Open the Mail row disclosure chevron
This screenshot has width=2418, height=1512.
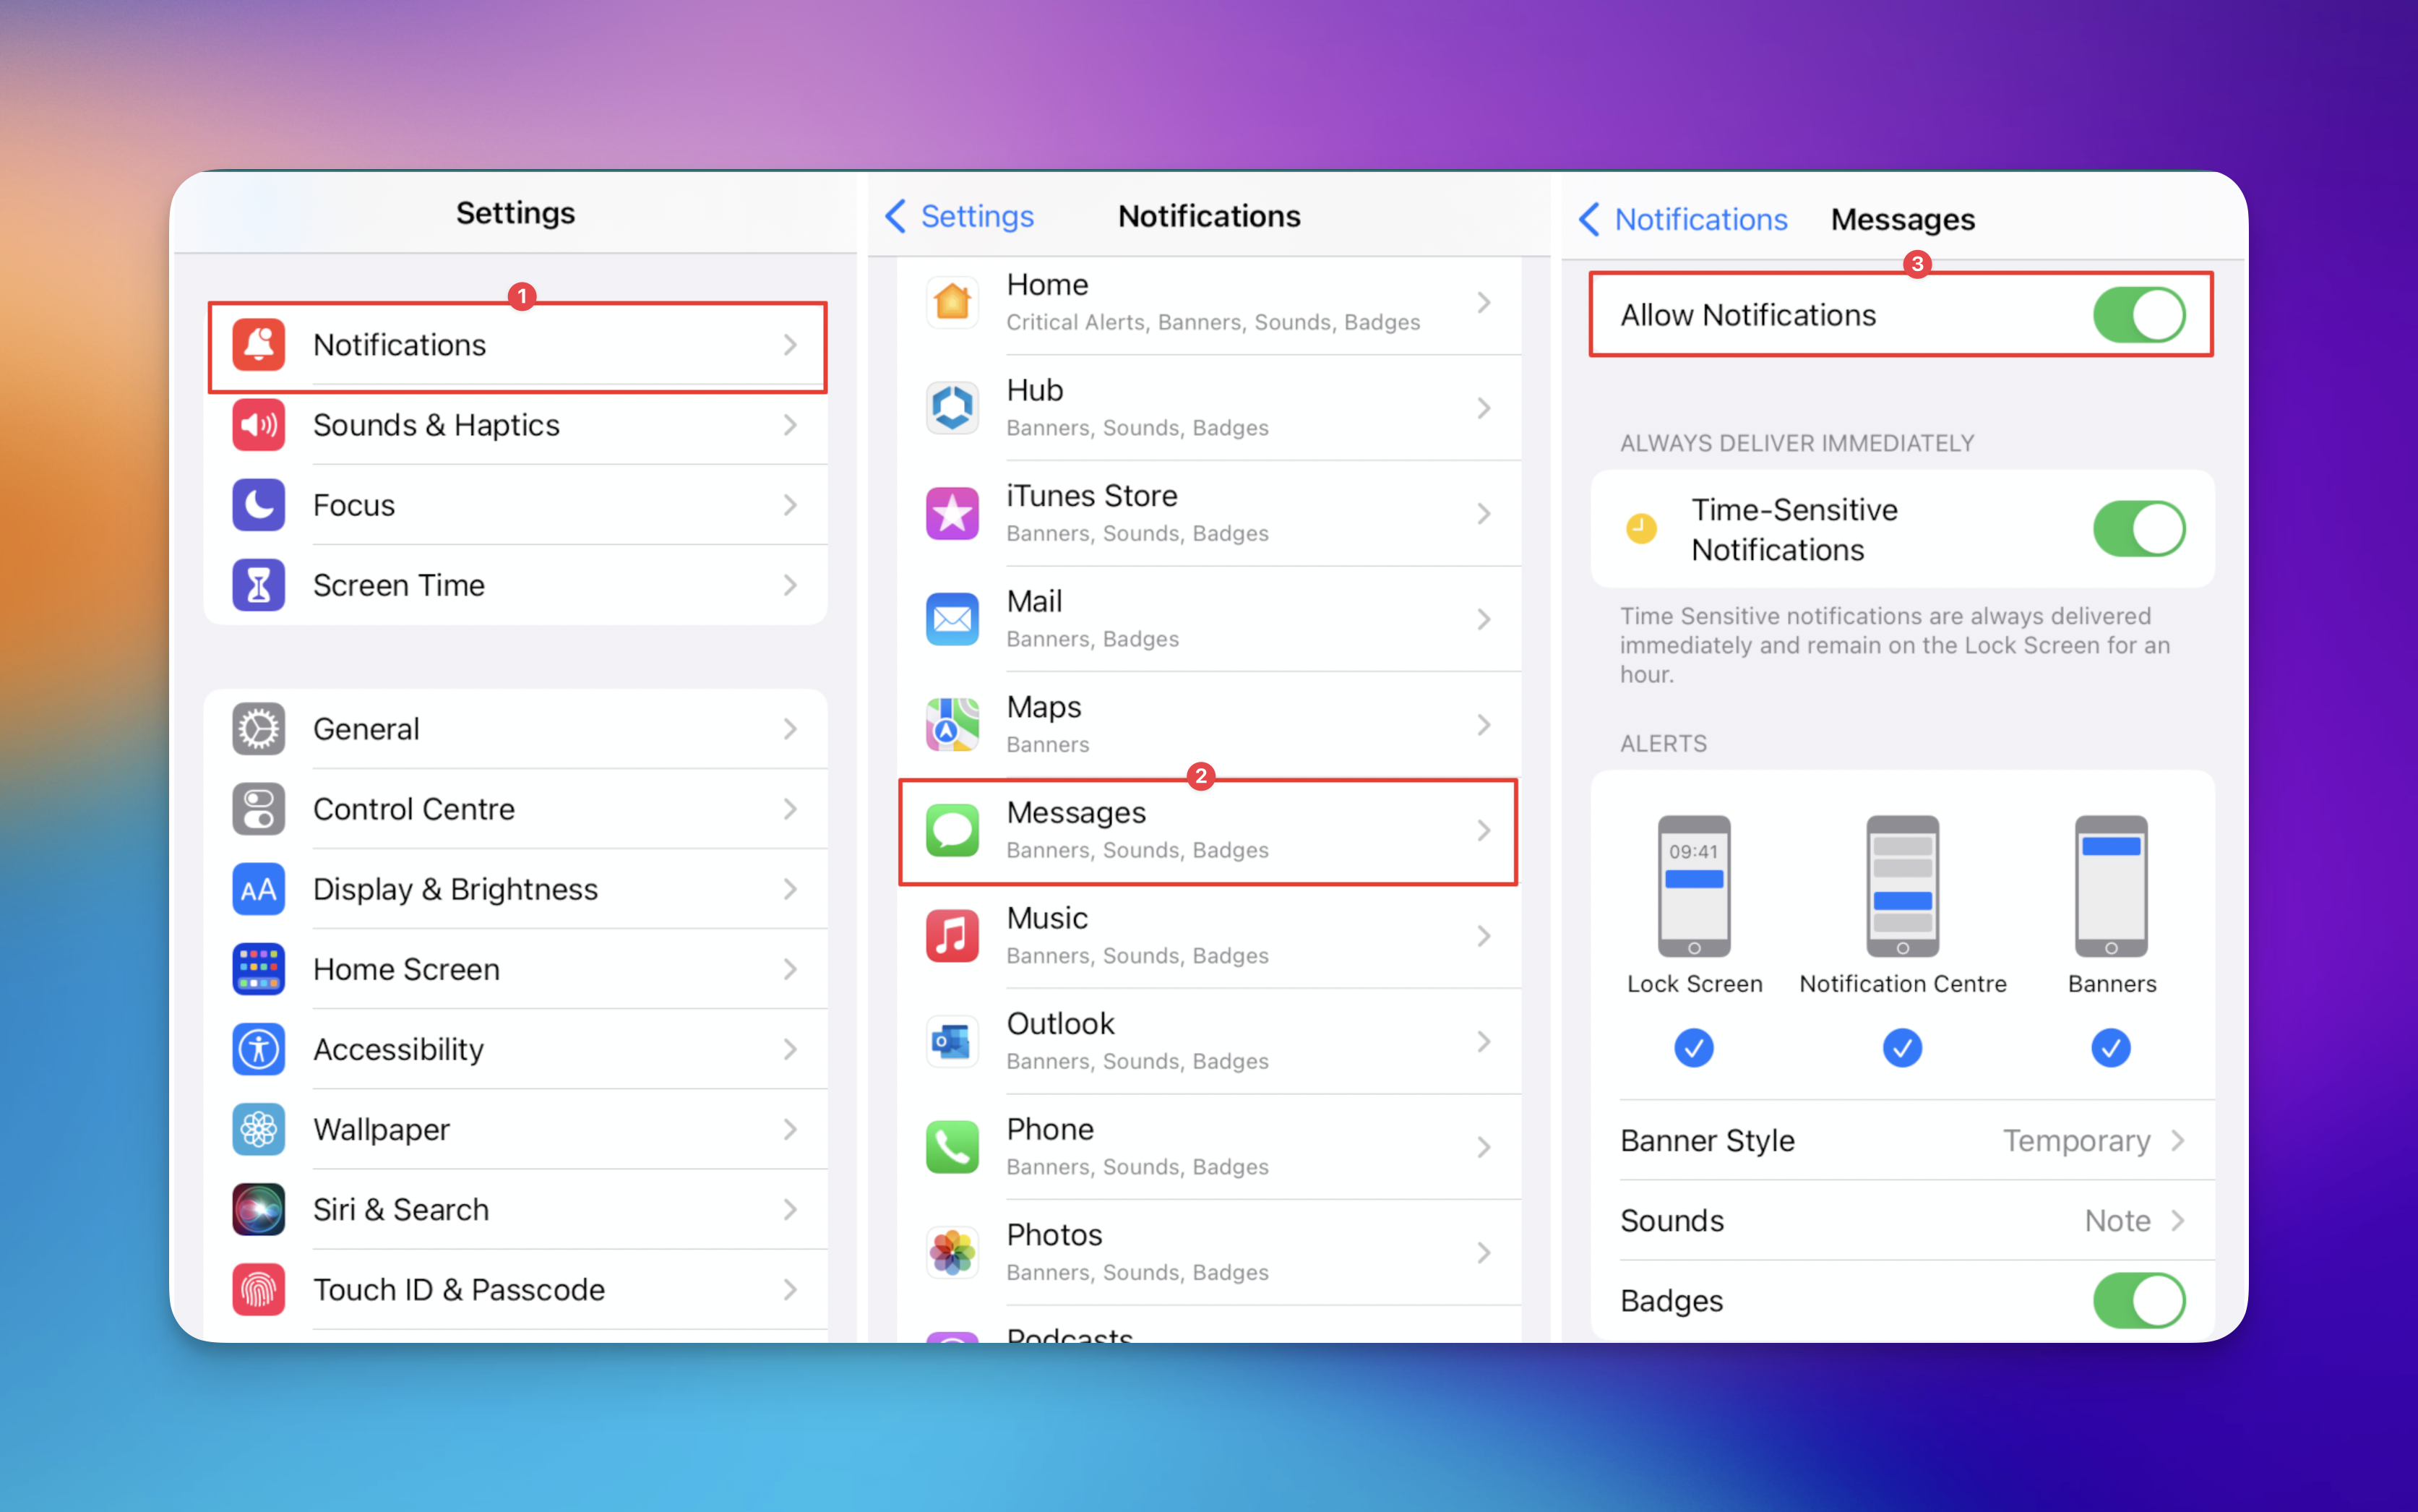tap(1484, 620)
